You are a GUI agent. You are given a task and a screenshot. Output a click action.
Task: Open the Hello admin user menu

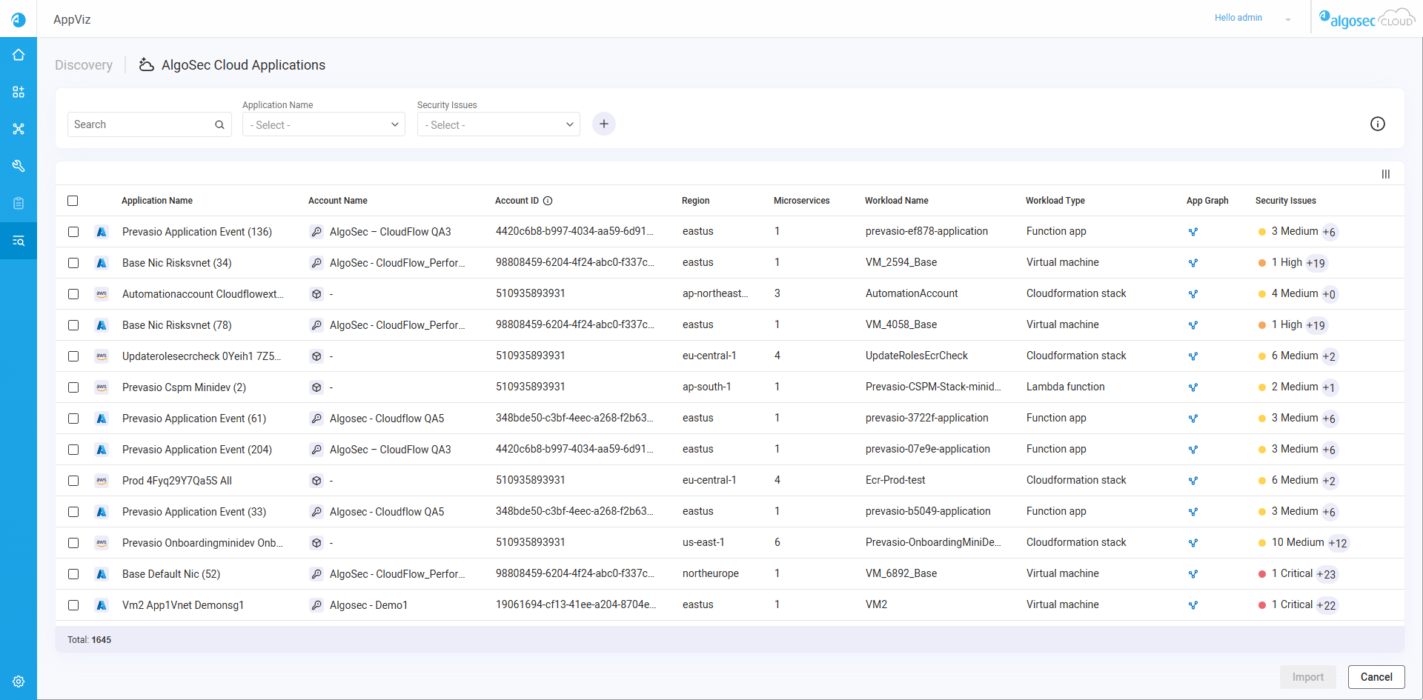(x=1252, y=19)
